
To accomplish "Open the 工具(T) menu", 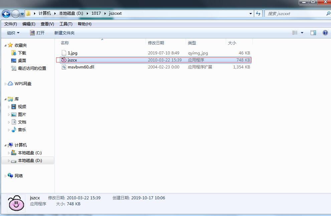I will click(x=66, y=24).
